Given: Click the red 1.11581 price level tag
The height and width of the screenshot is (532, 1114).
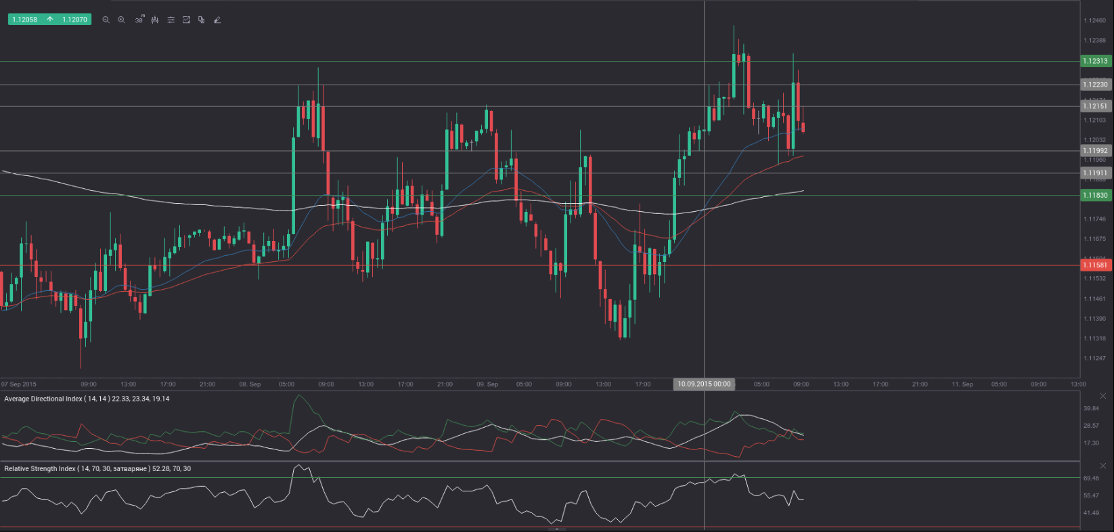Looking at the screenshot, I should click(x=1096, y=265).
